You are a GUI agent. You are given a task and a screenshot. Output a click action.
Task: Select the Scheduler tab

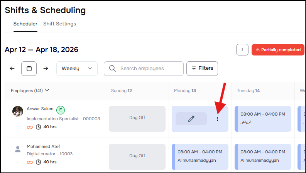(25, 24)
